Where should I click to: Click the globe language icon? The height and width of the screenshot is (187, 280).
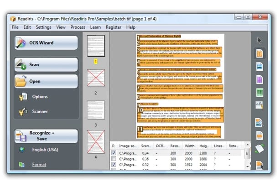pos(22,150)
